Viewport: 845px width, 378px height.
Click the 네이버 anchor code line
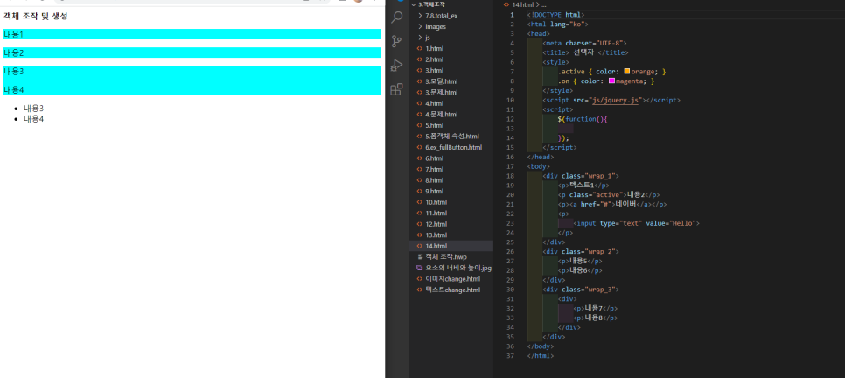[x=612, y=204]
